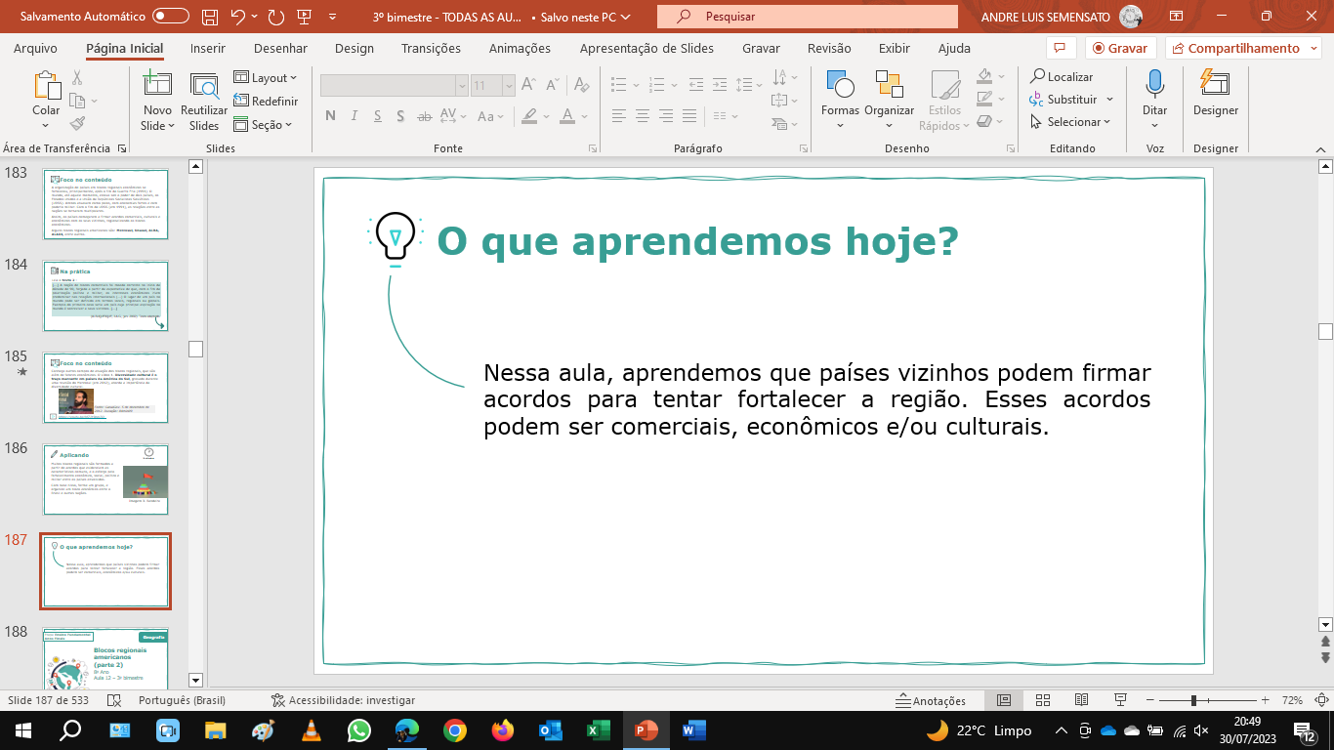Open the Design tab
Viewport: 1334px width, 750px height.
(354, 48)
